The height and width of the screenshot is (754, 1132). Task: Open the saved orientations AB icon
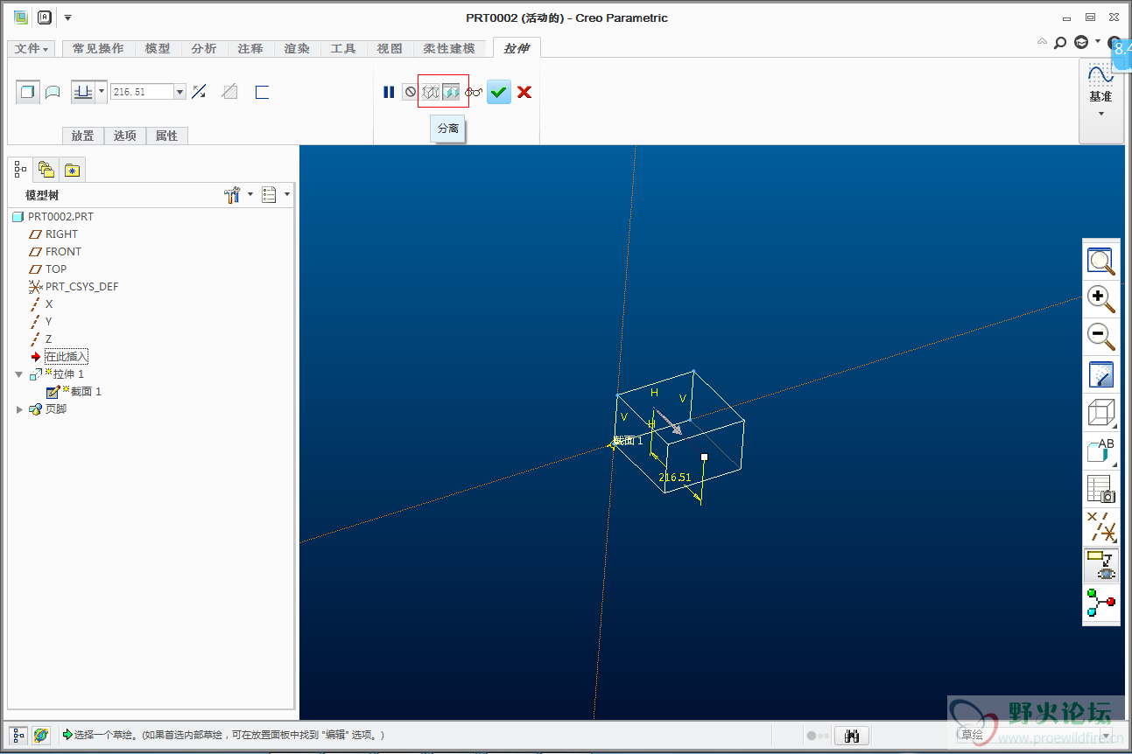coord(1101,450)
